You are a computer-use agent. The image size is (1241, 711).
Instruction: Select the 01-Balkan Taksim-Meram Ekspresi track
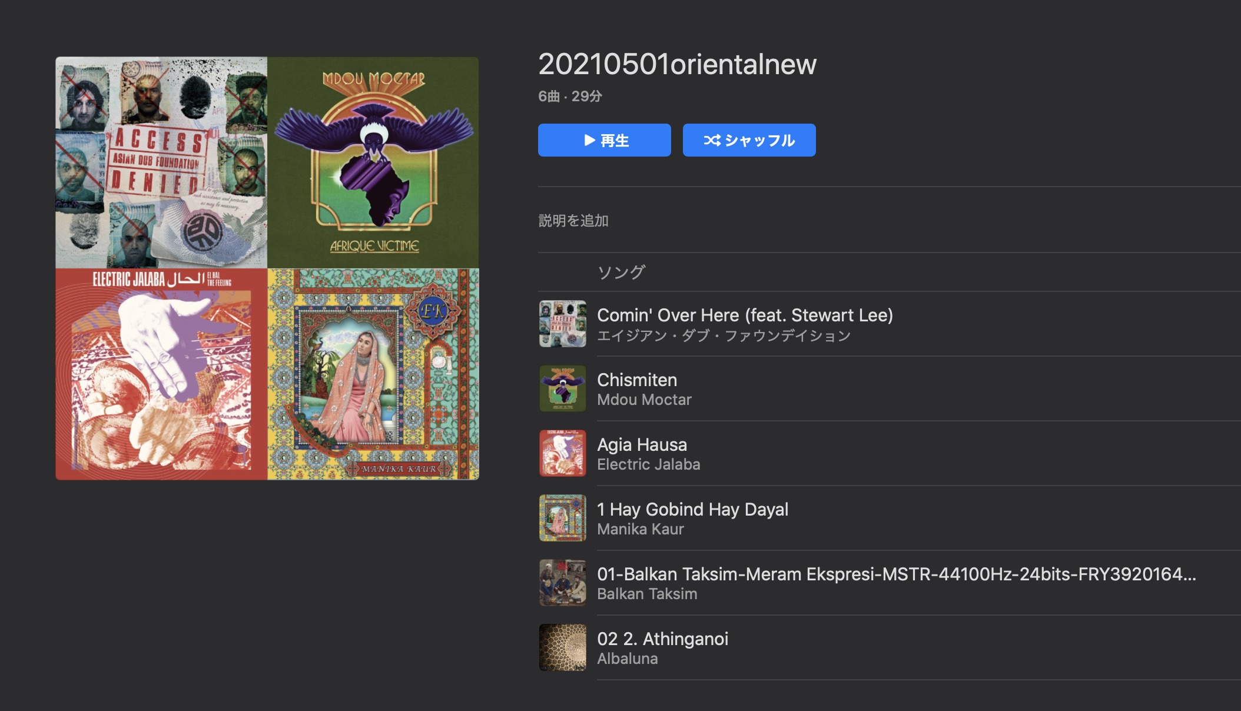pyautogui.click(x=895, y=574)
